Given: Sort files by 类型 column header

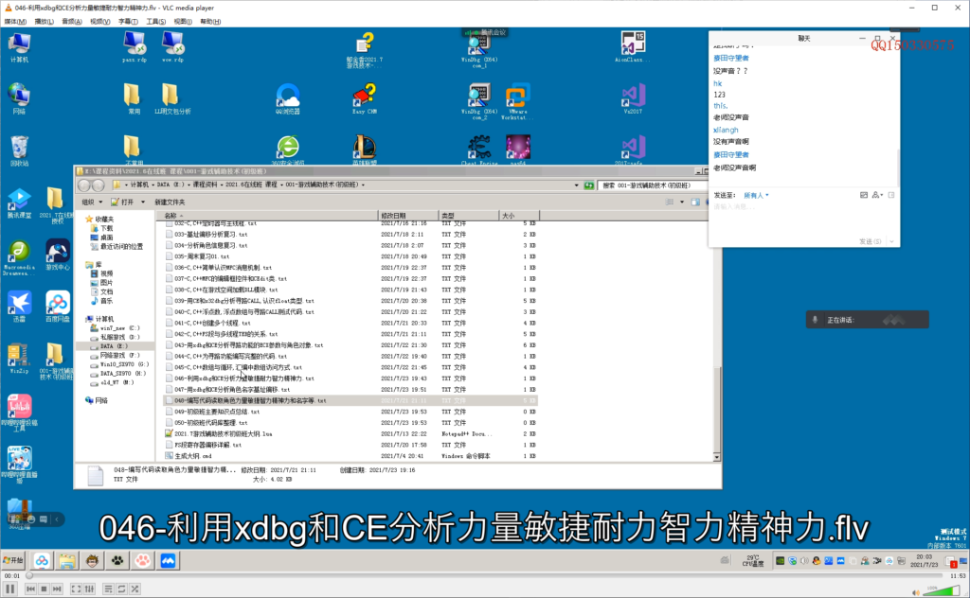Looking at the screenshot, I should [x=468, y=216].
